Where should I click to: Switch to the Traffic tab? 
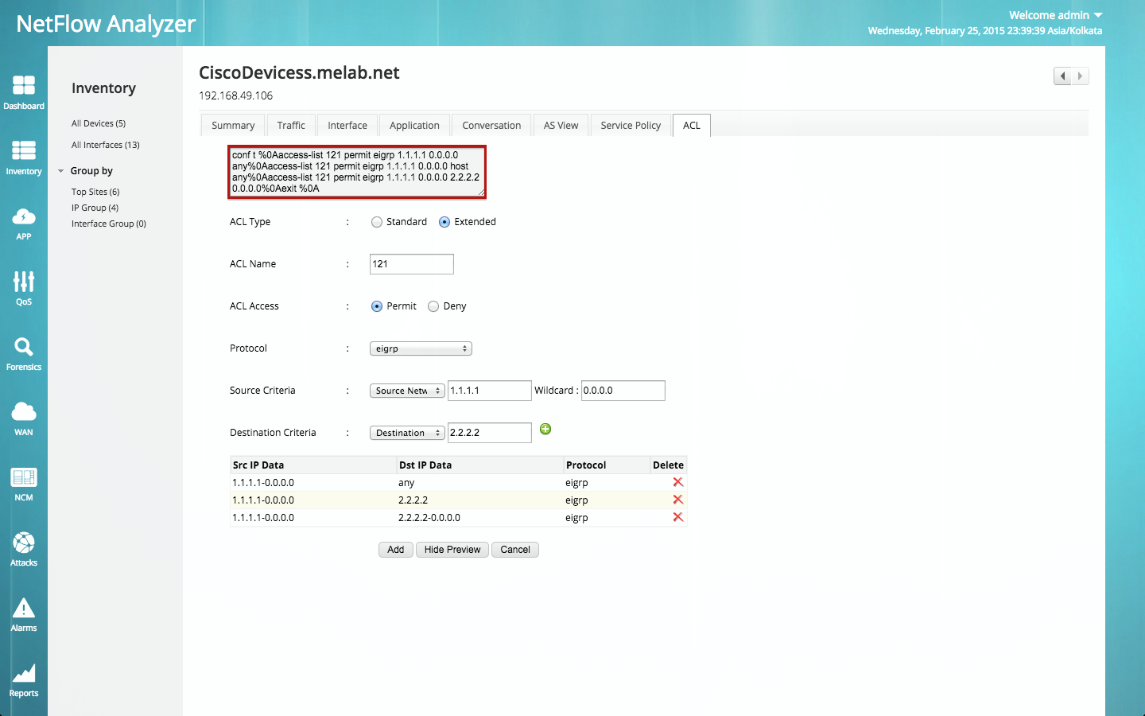291,126
